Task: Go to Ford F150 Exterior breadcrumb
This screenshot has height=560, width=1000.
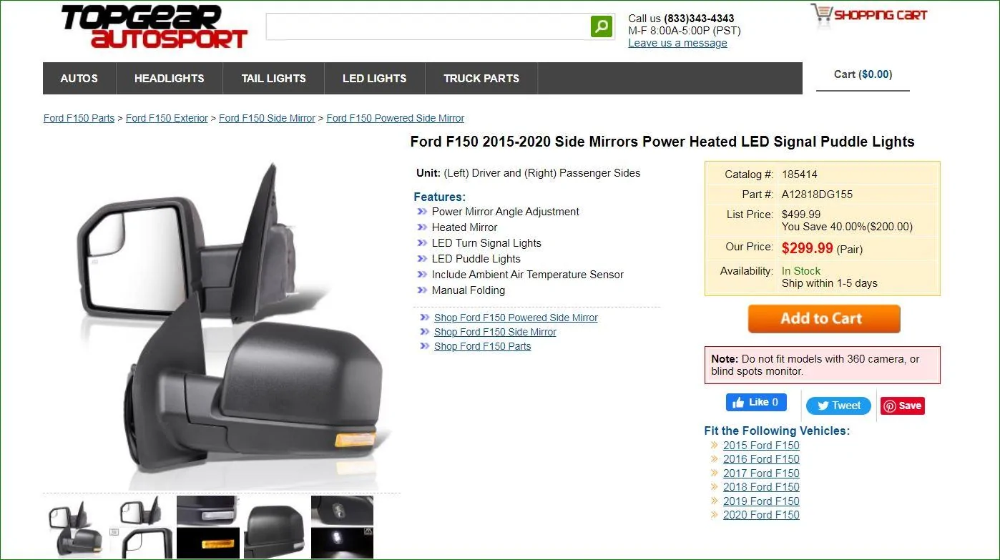Action: click(x=167, y=118)
